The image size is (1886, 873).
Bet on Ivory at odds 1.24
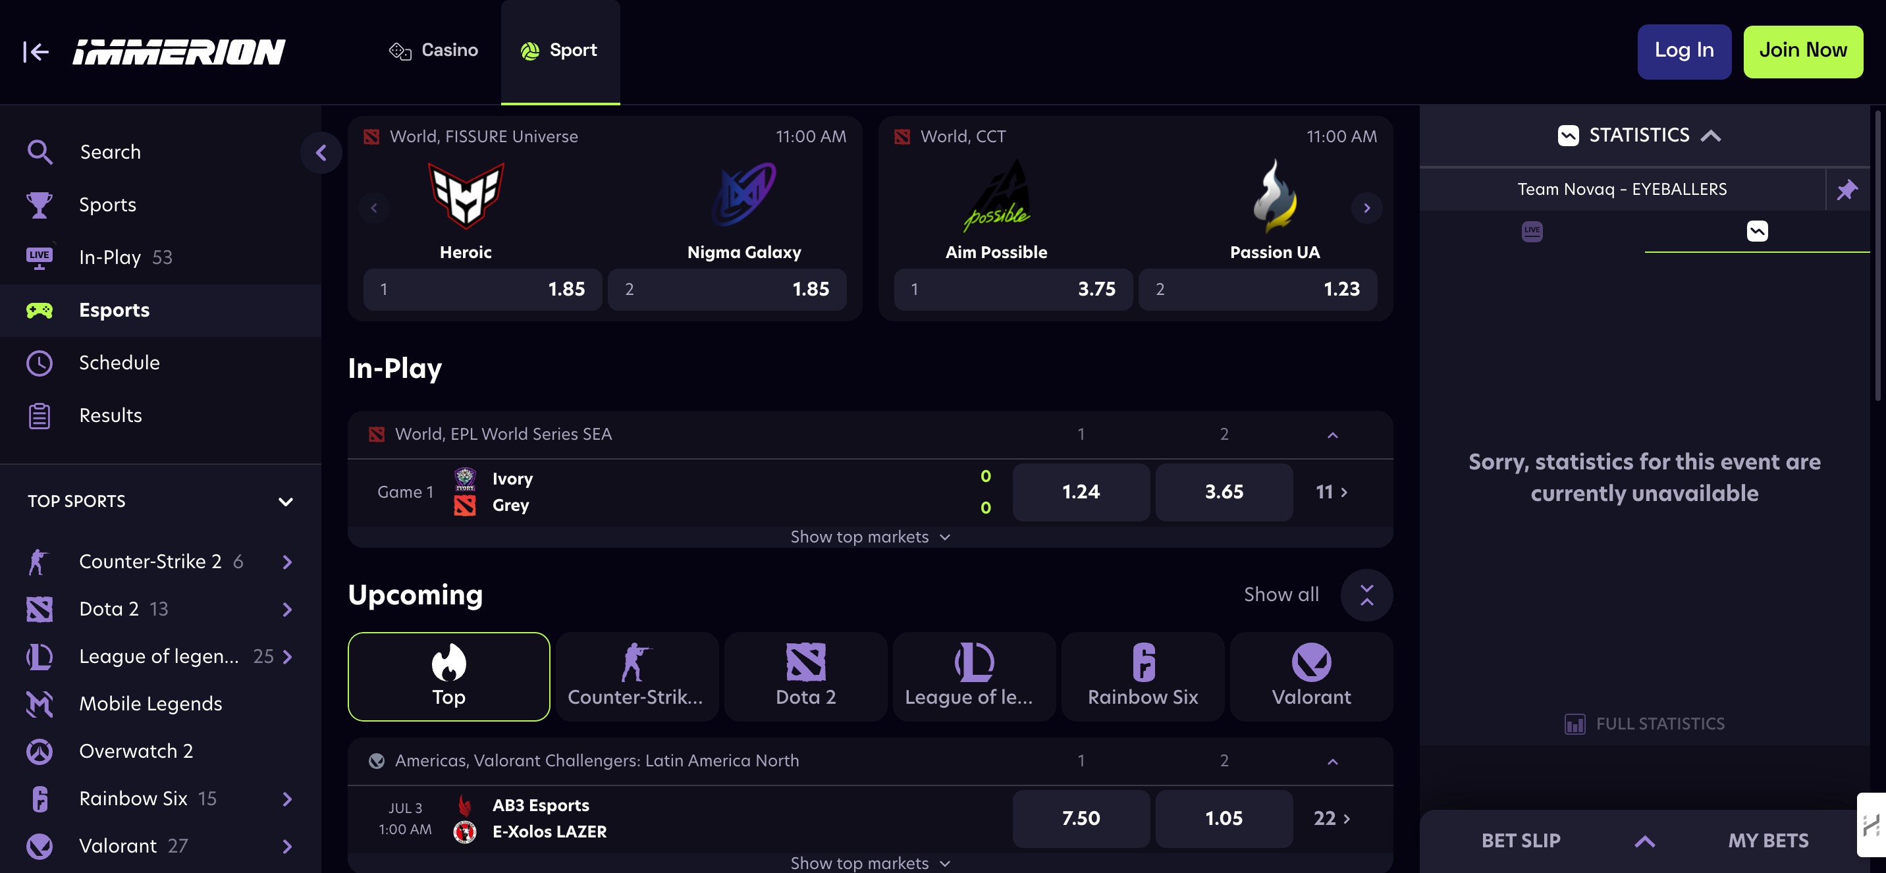1081,492
